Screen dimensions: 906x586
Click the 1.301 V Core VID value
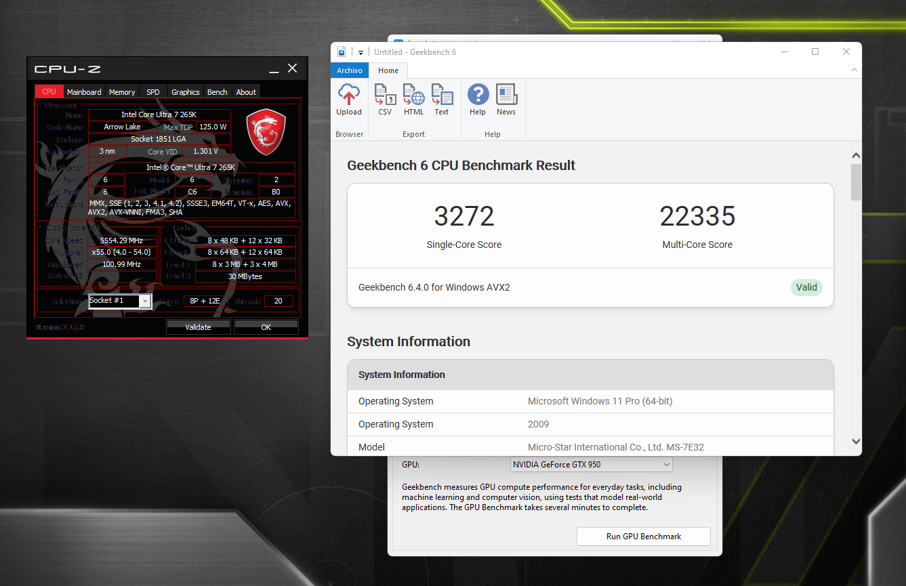click(x=206, y=151)
